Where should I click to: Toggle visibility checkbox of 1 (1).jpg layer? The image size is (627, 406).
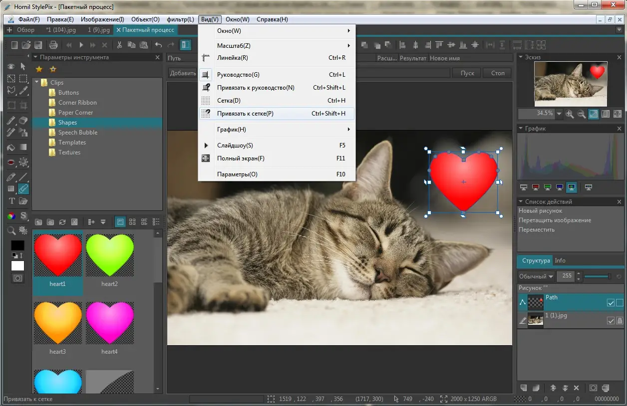pyautogui.click(x=611, y=321)
